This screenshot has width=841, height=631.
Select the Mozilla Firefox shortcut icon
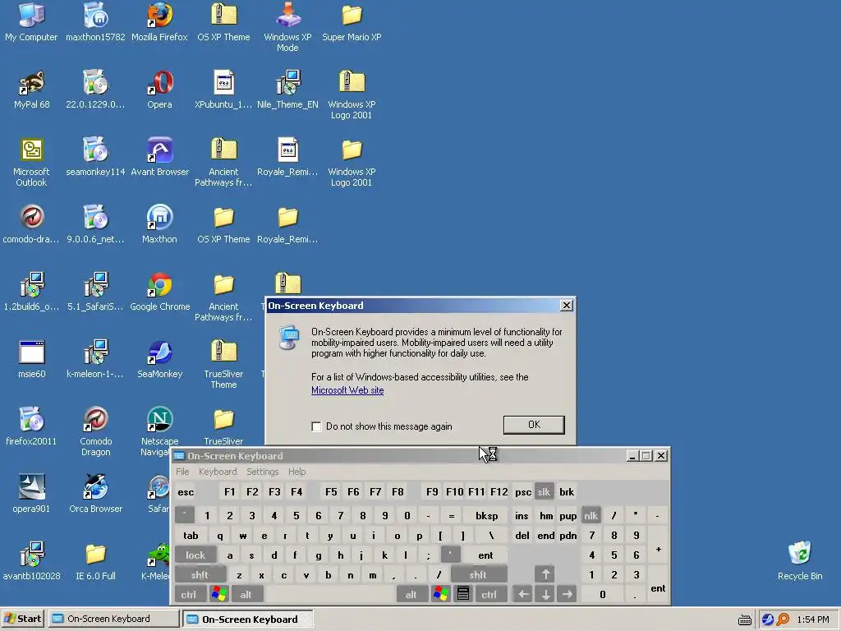tap(159, 21)
